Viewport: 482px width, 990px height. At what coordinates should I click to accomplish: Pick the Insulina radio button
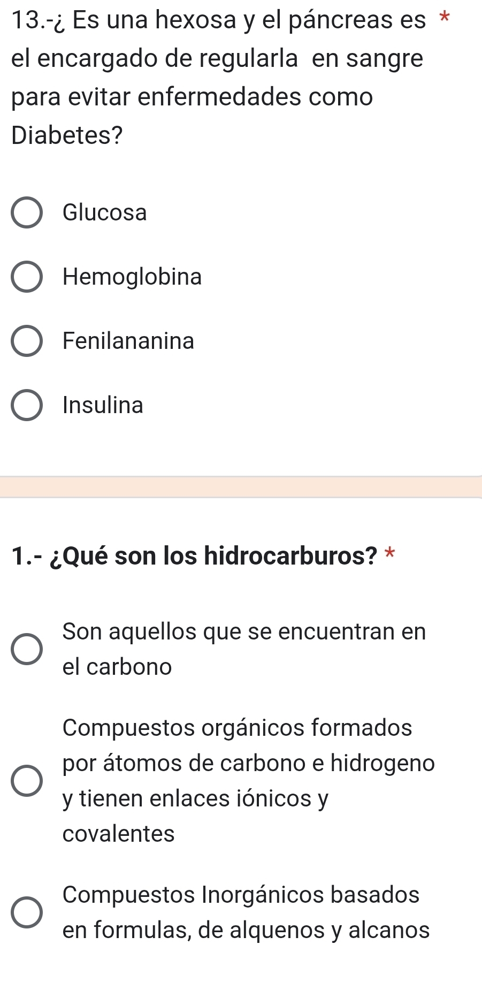pyautogui.click(x=27, y=405)
